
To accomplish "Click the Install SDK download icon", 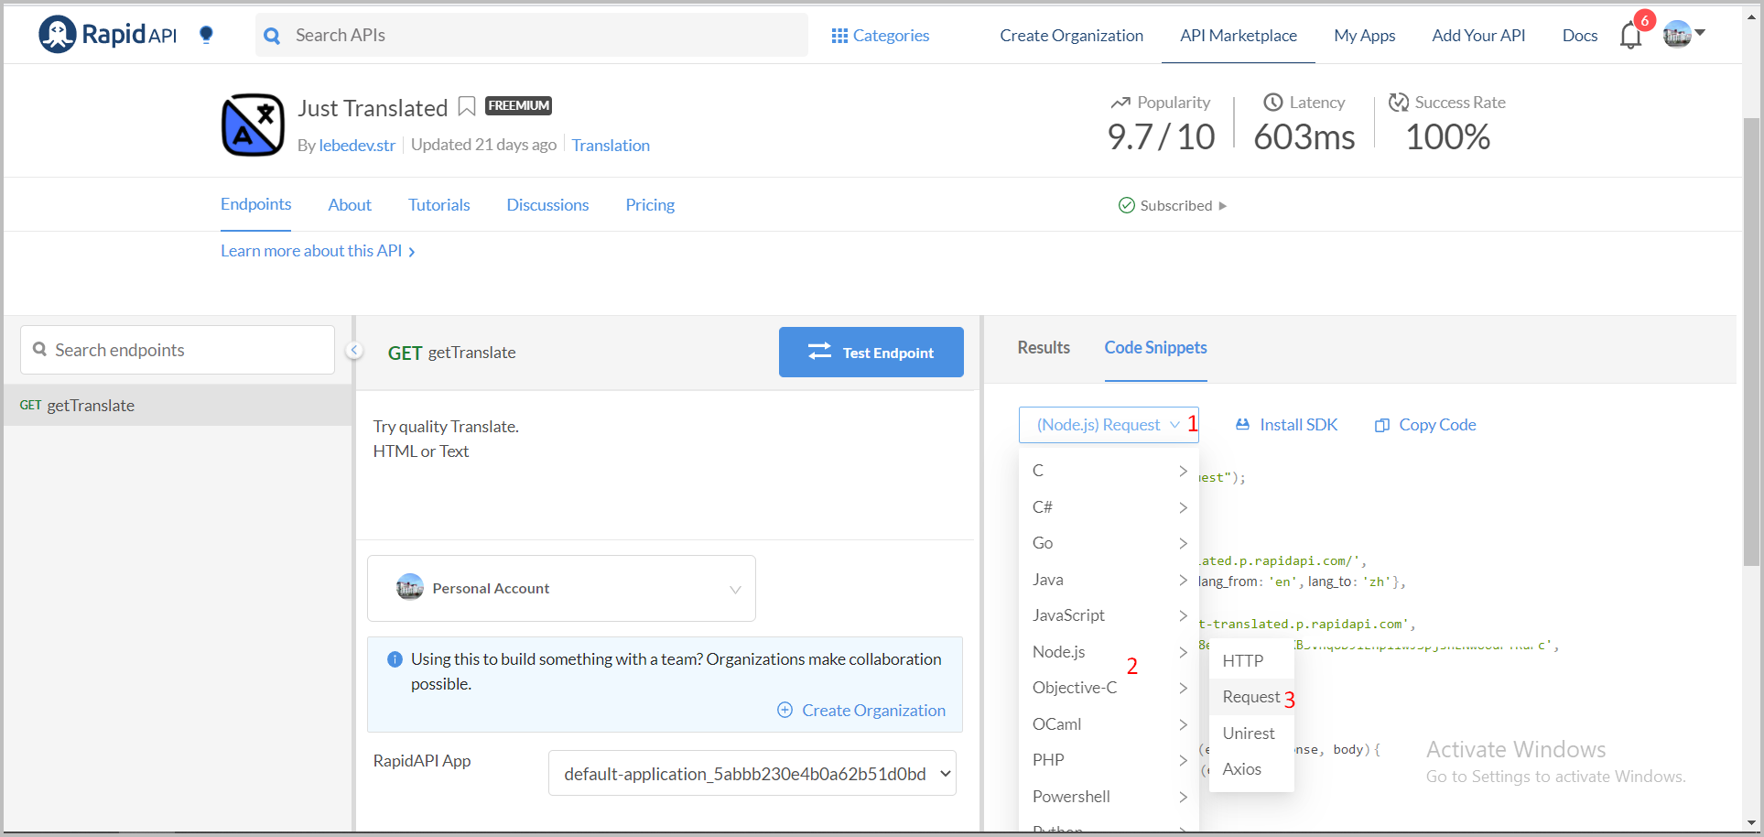I will 1242,425.
